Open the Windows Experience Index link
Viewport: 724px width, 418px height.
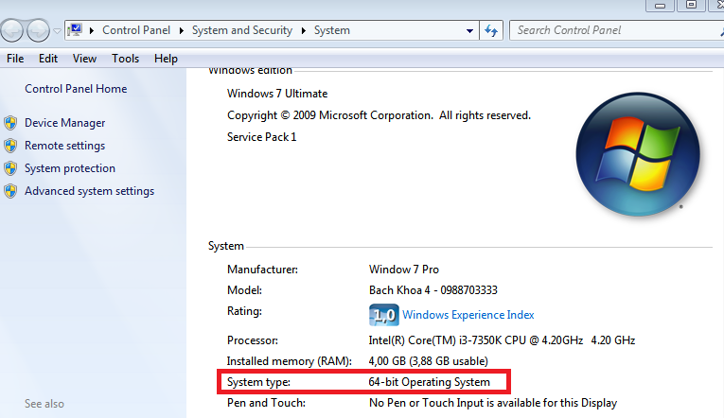click(468, 315)
